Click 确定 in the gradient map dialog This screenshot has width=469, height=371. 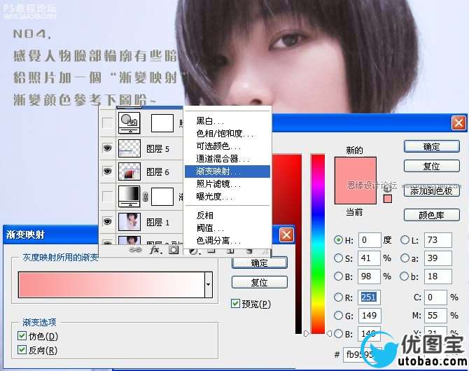[x=259, y=262]
